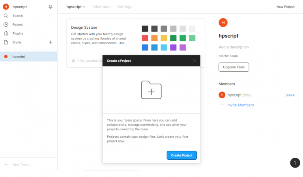The image size is (303, 177).
Task: Click the Invite Members link
Action: (240, 105)
